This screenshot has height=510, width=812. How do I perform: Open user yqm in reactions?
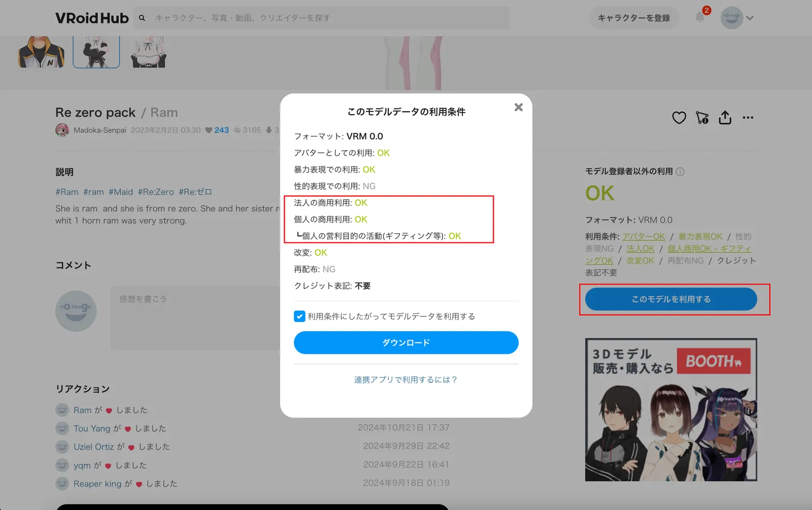pos(82,465)
